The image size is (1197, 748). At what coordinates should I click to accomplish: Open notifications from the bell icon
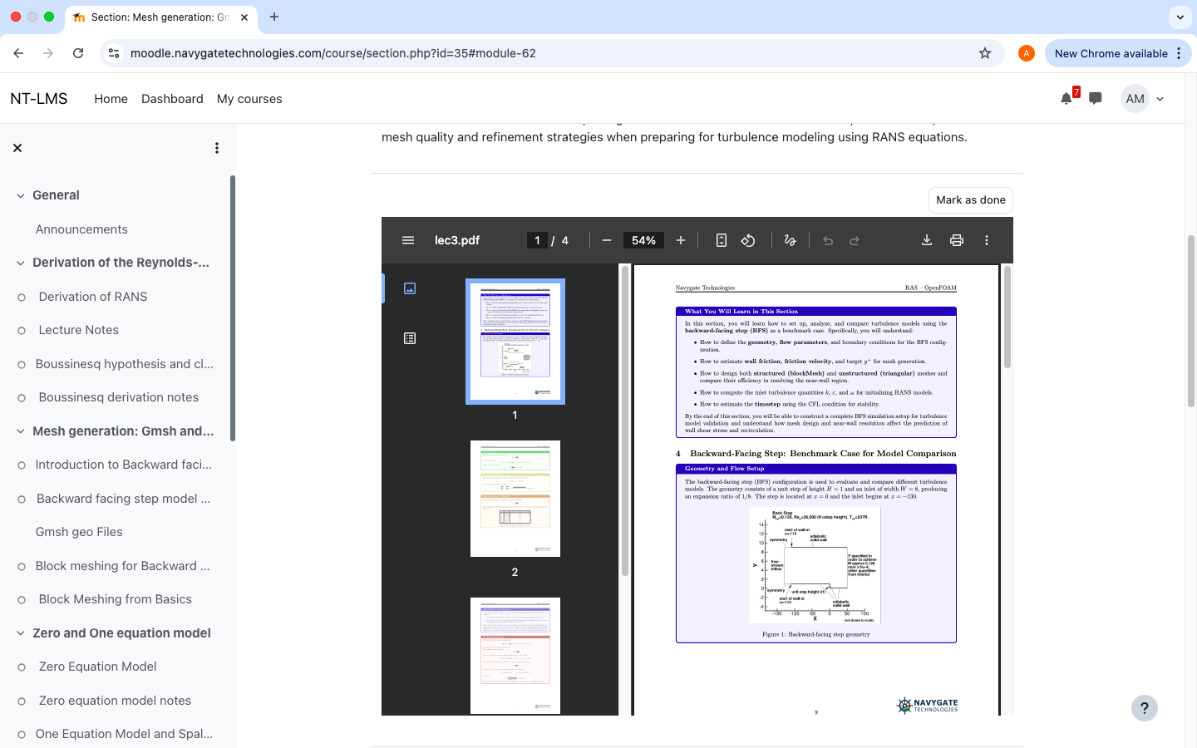1066,98
